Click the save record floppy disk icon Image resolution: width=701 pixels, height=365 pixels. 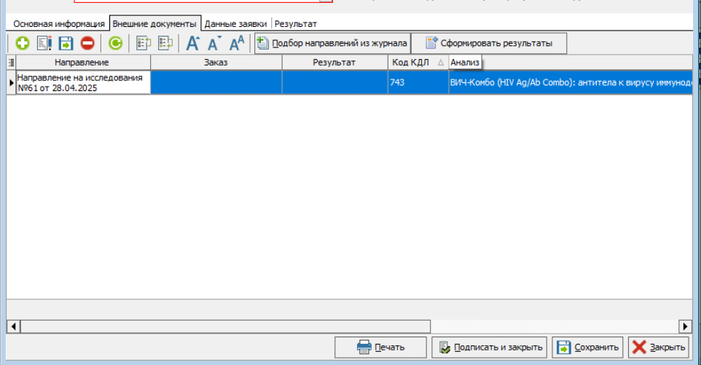pyautogui.click(x=66, y=44)
